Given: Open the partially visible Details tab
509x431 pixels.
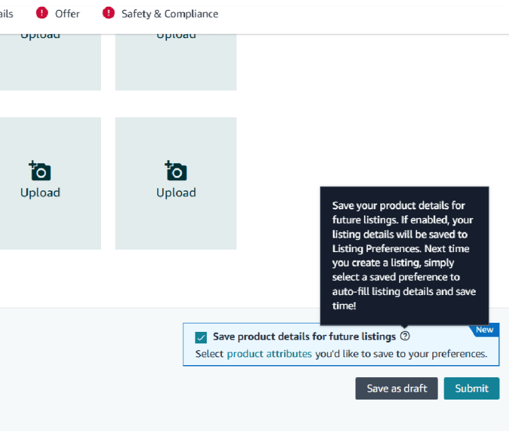Looking at the screenshot, I should click(6, 14).
